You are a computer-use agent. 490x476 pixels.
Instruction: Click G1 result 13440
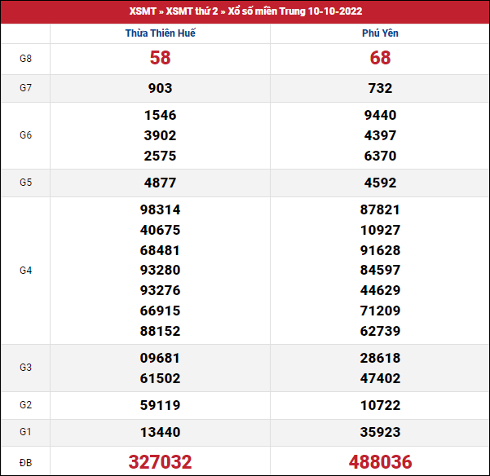tap(161, 433)
